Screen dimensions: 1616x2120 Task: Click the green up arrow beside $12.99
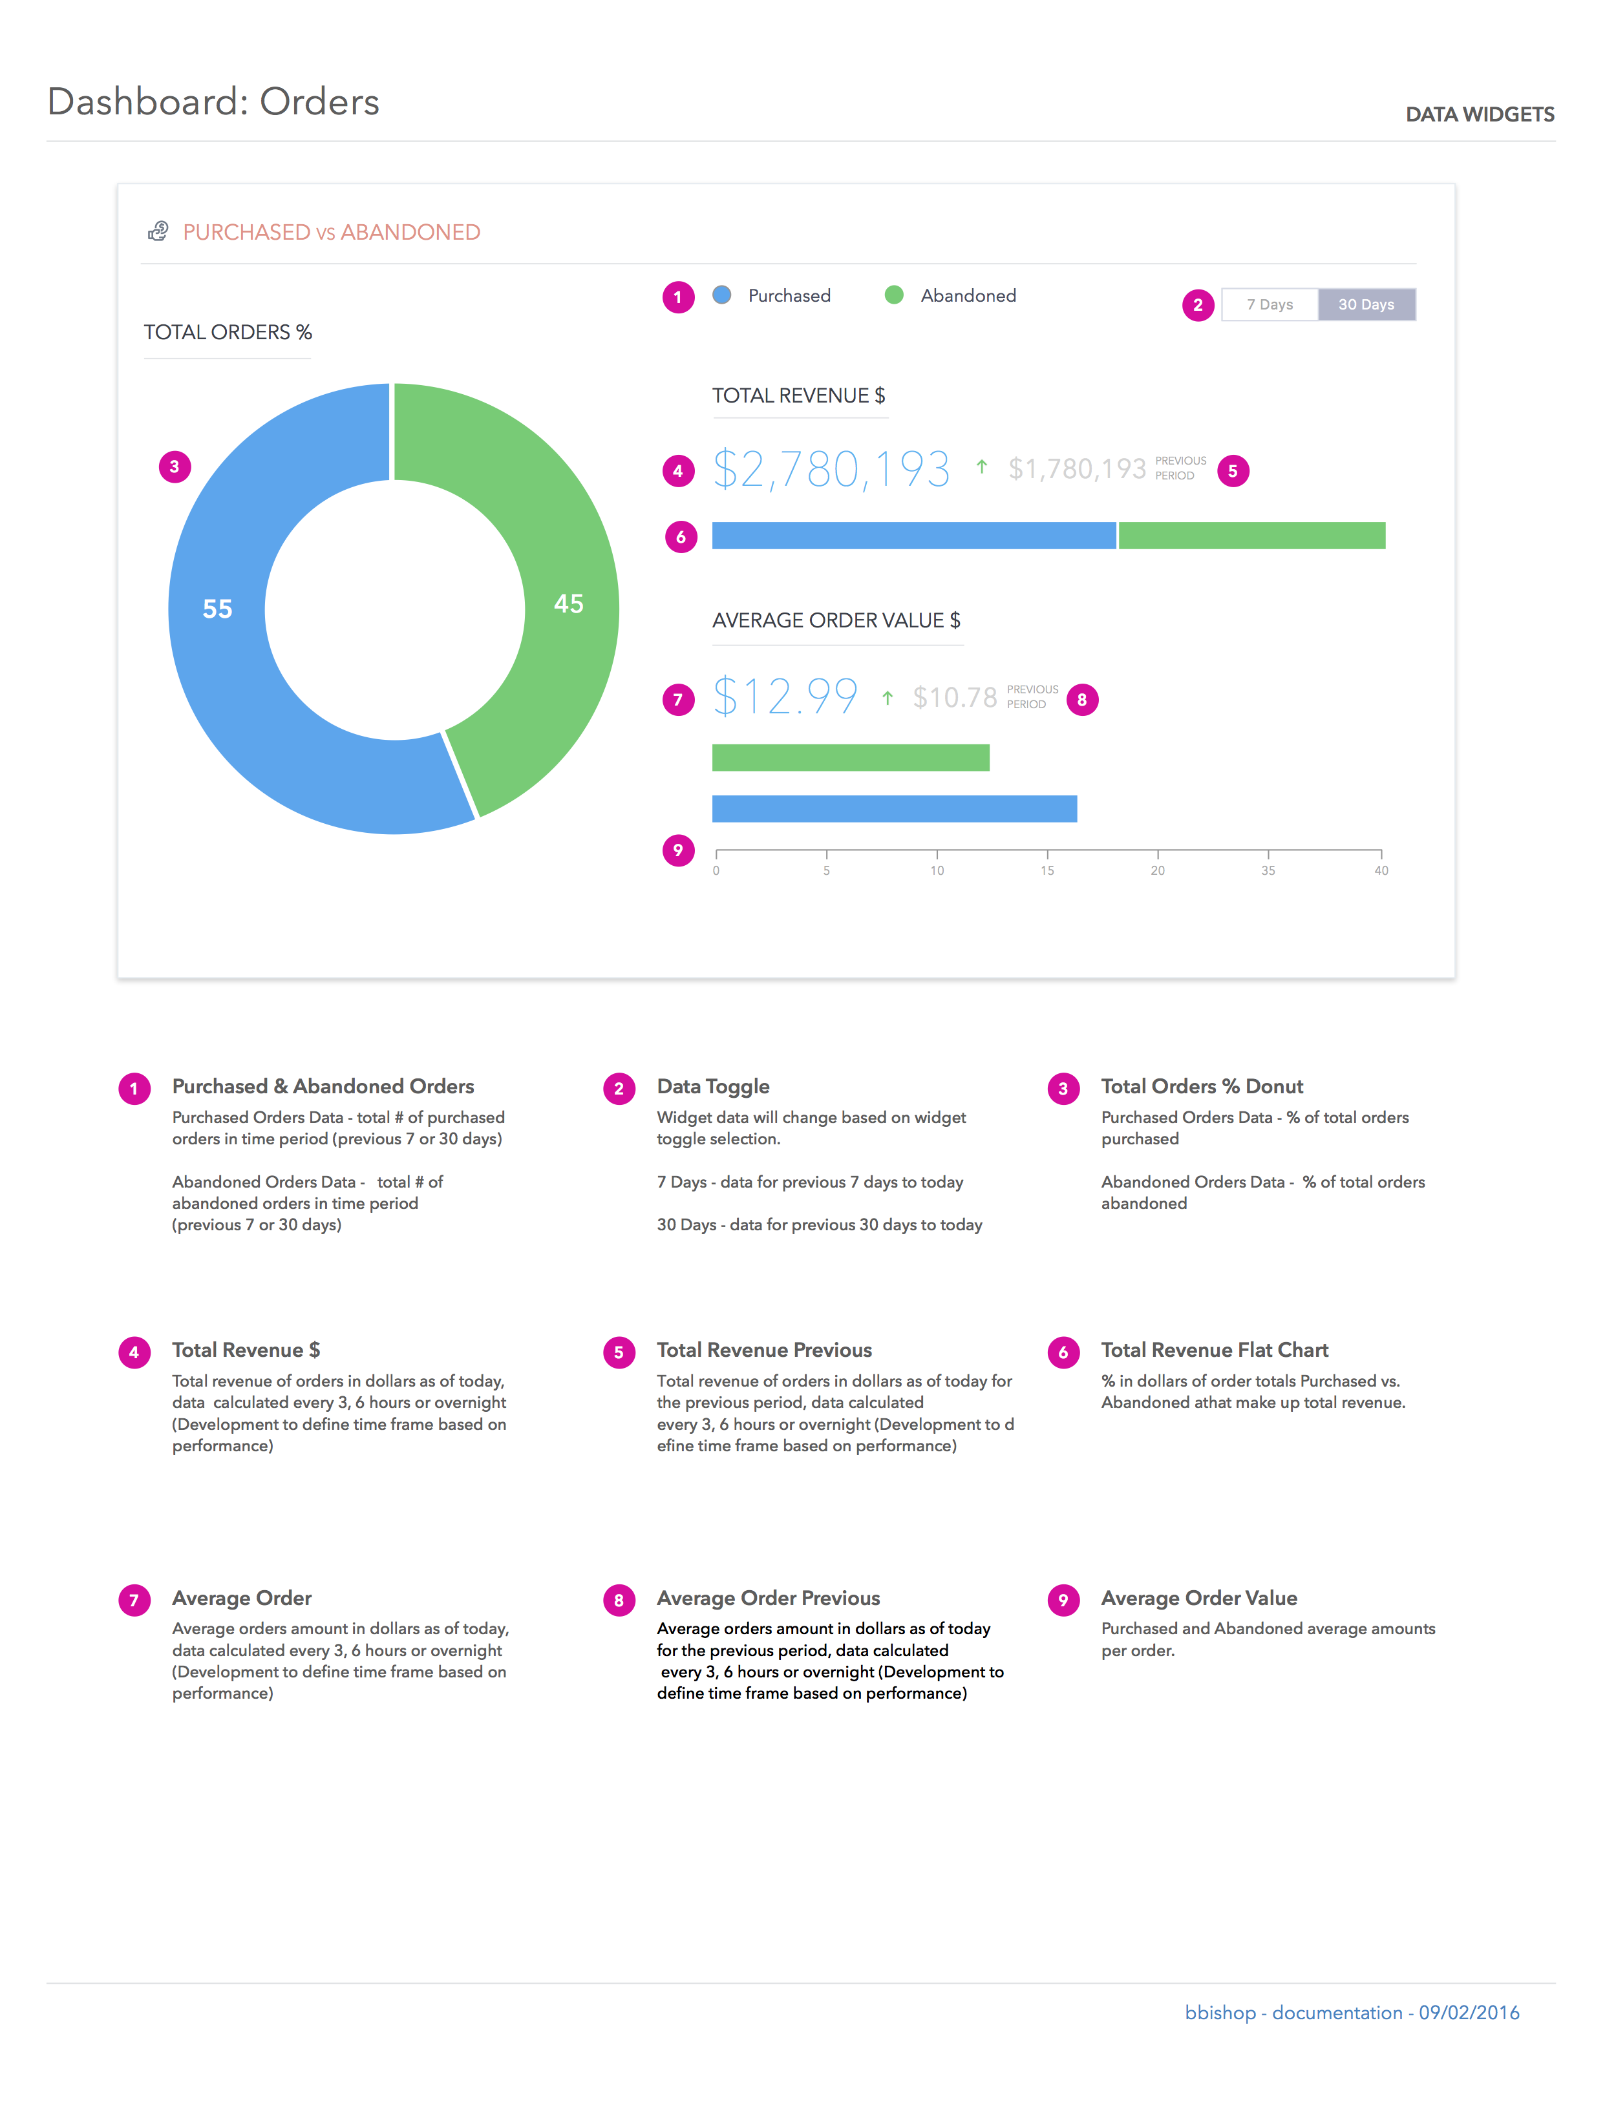887,698
